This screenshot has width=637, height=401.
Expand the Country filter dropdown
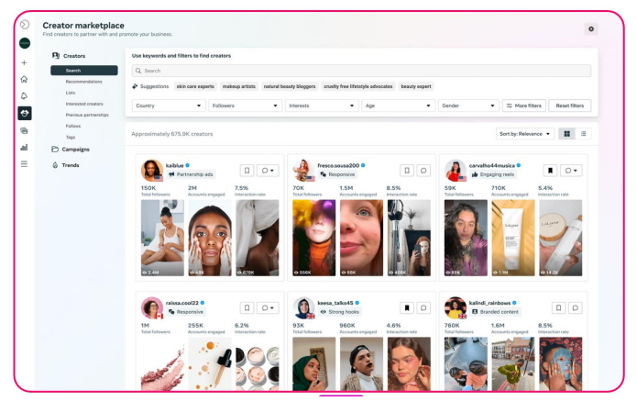click(x=169, y=106)
